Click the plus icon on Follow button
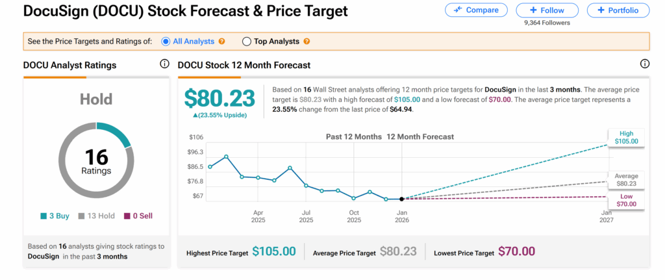This screenshot has width=665, height=280. pos(533,10)
